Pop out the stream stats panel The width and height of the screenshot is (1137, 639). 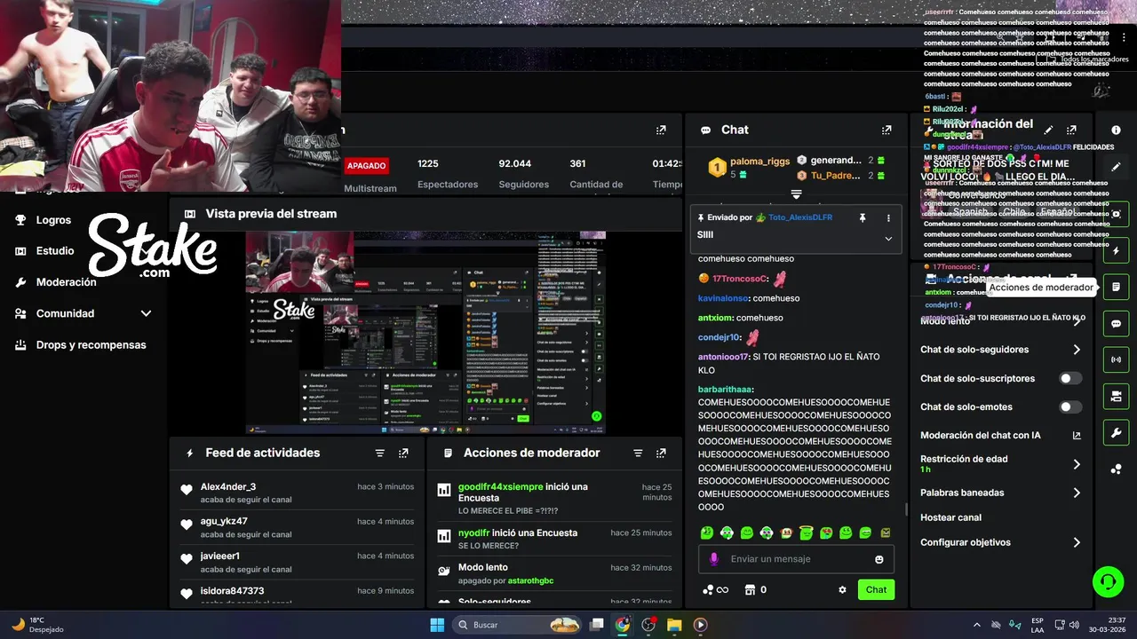pyautogui.click(x=661, y=130)
